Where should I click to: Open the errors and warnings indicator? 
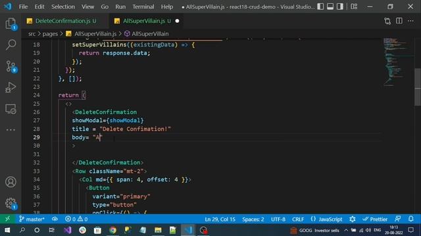[76, 219]
